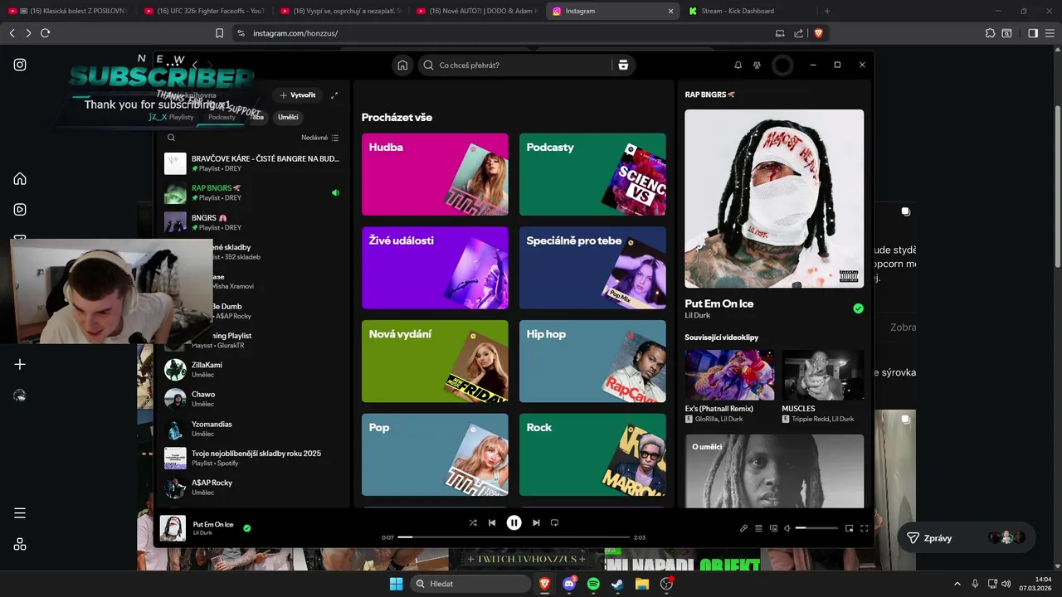The image size is (1062, 597).
Task: Bookmark this page in Brave address bar
Action: (x=219, y=33)
